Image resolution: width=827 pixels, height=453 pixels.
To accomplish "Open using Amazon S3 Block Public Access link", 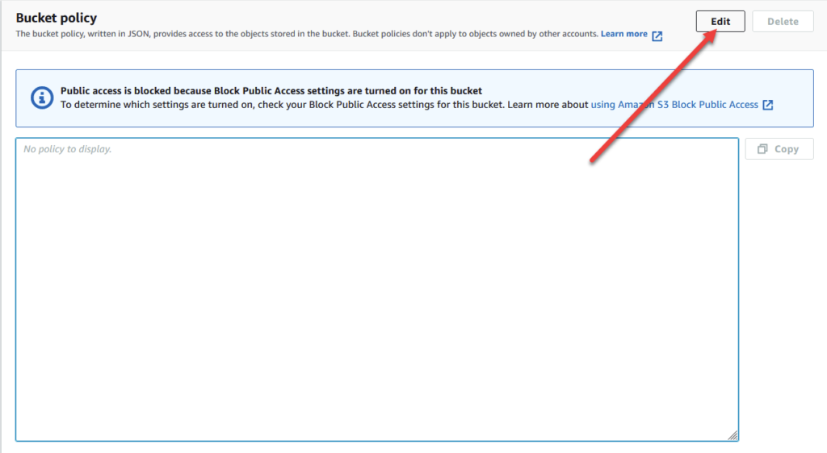I will click(x=674, y=105).
